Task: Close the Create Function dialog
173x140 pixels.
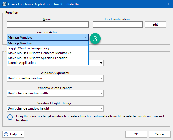Action: tap(169, 4)
